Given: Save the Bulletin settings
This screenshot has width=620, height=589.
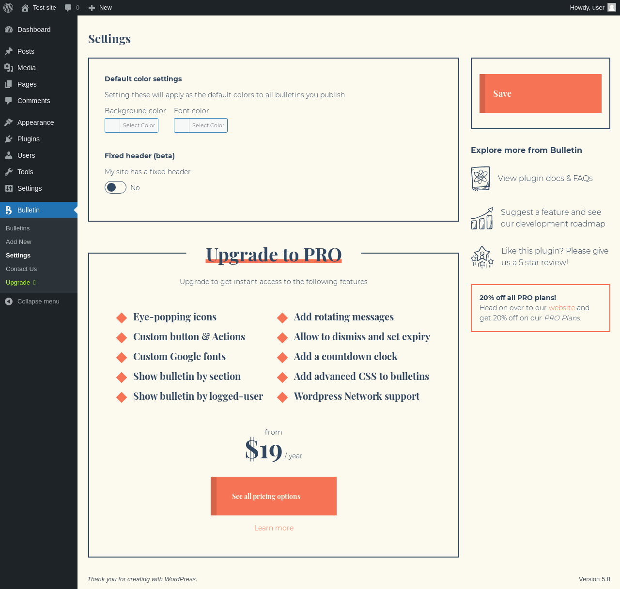Looking at the screenshot, I should point(541,93).
